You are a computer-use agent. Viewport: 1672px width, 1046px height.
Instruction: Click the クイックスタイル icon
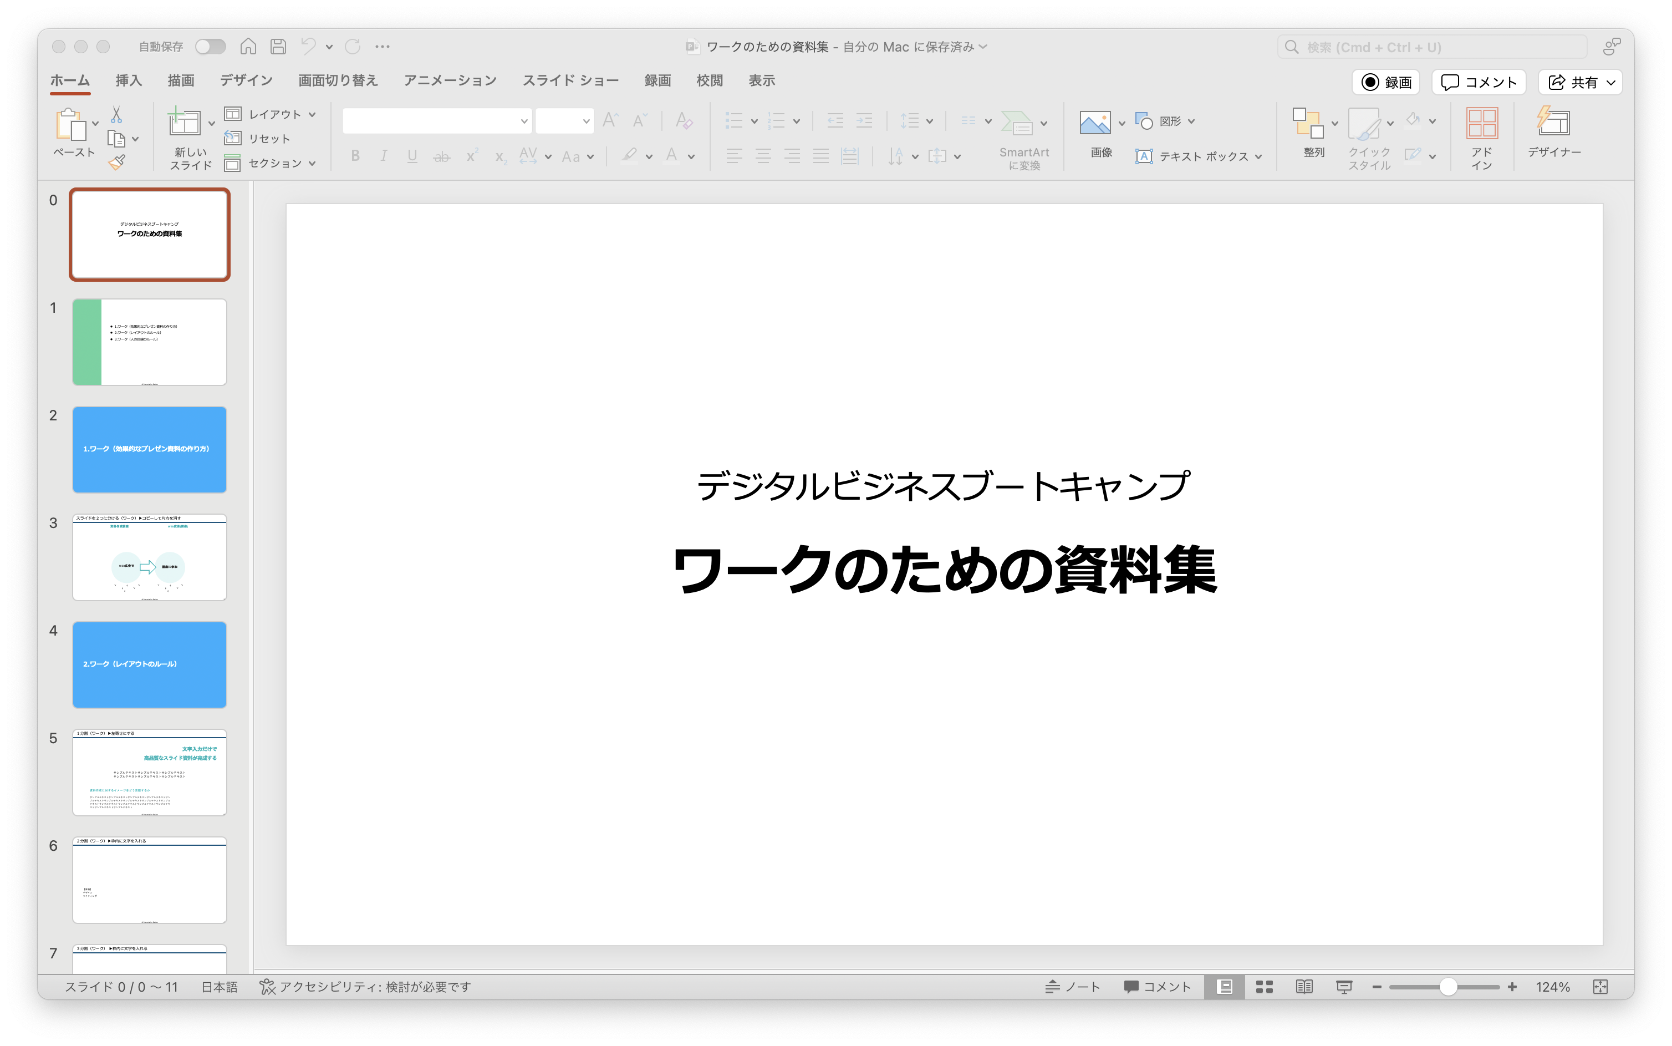coord(1364,125)
